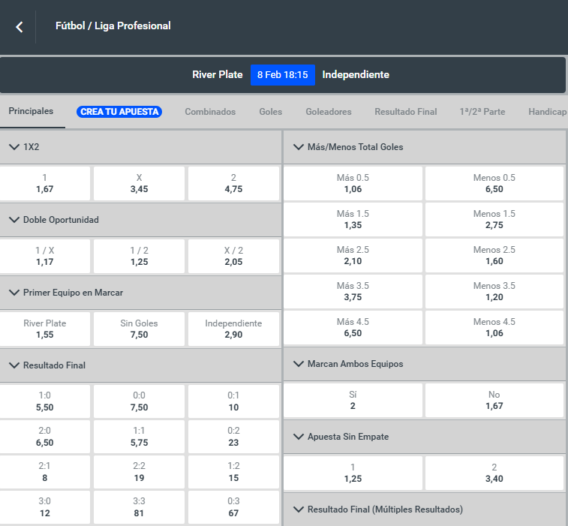
Task: Select correct score 3:3 at 81
Action: [x=139, y=507]
